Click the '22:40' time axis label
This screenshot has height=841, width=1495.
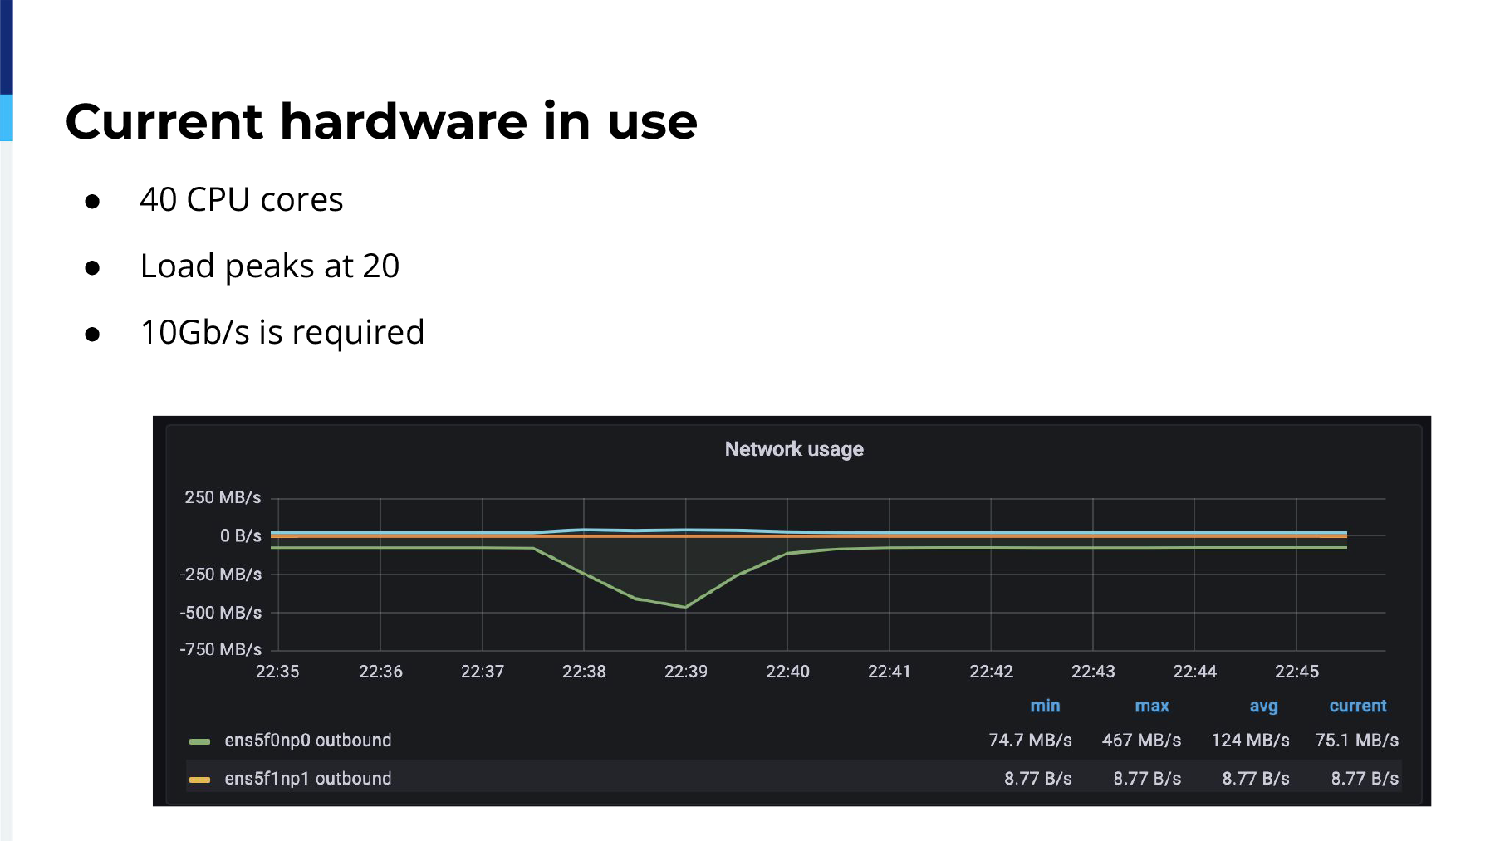click(x=787, y=672)
